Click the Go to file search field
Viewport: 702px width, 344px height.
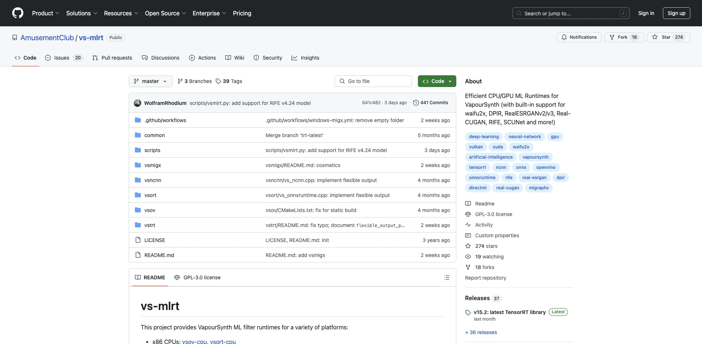pos(373,81)
